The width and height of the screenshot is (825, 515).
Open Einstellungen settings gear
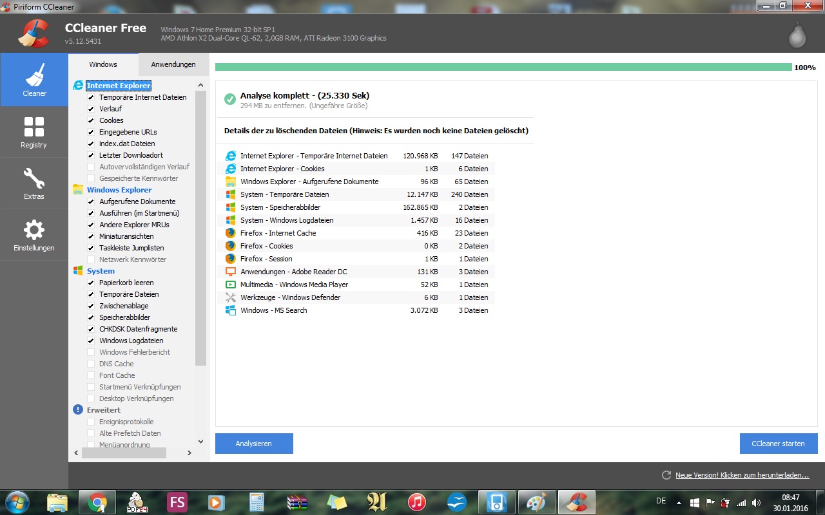click(34, 235)
